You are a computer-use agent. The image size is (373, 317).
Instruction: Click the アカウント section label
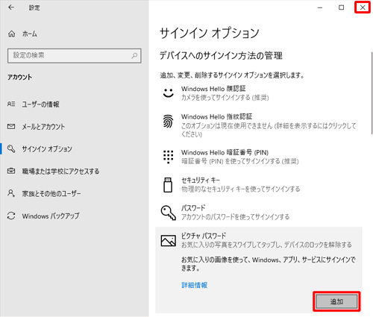coord(19,77)
